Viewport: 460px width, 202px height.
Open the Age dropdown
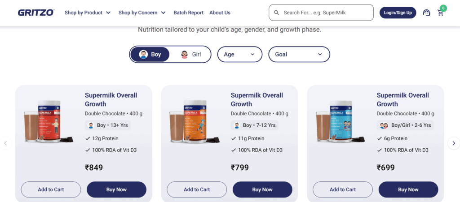point(239,54)
